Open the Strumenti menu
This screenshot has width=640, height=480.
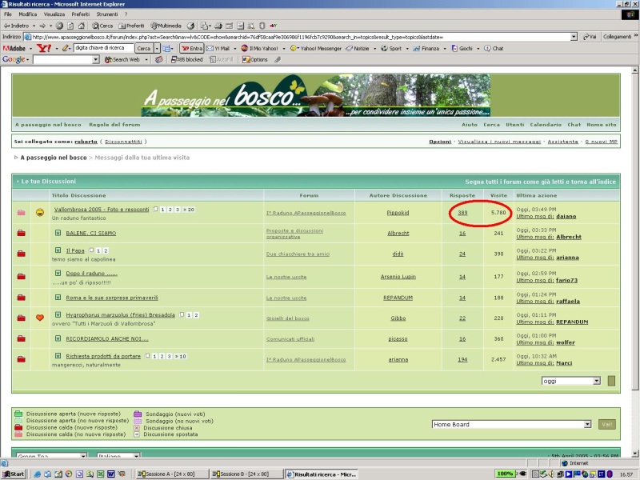pyautogui.click(x=107, y=14)
